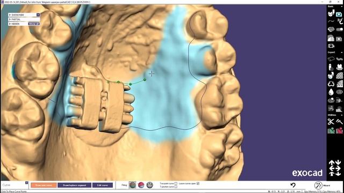Select the scissors cut utility
This screenshot has height=193, width=344.
[331, 122]
